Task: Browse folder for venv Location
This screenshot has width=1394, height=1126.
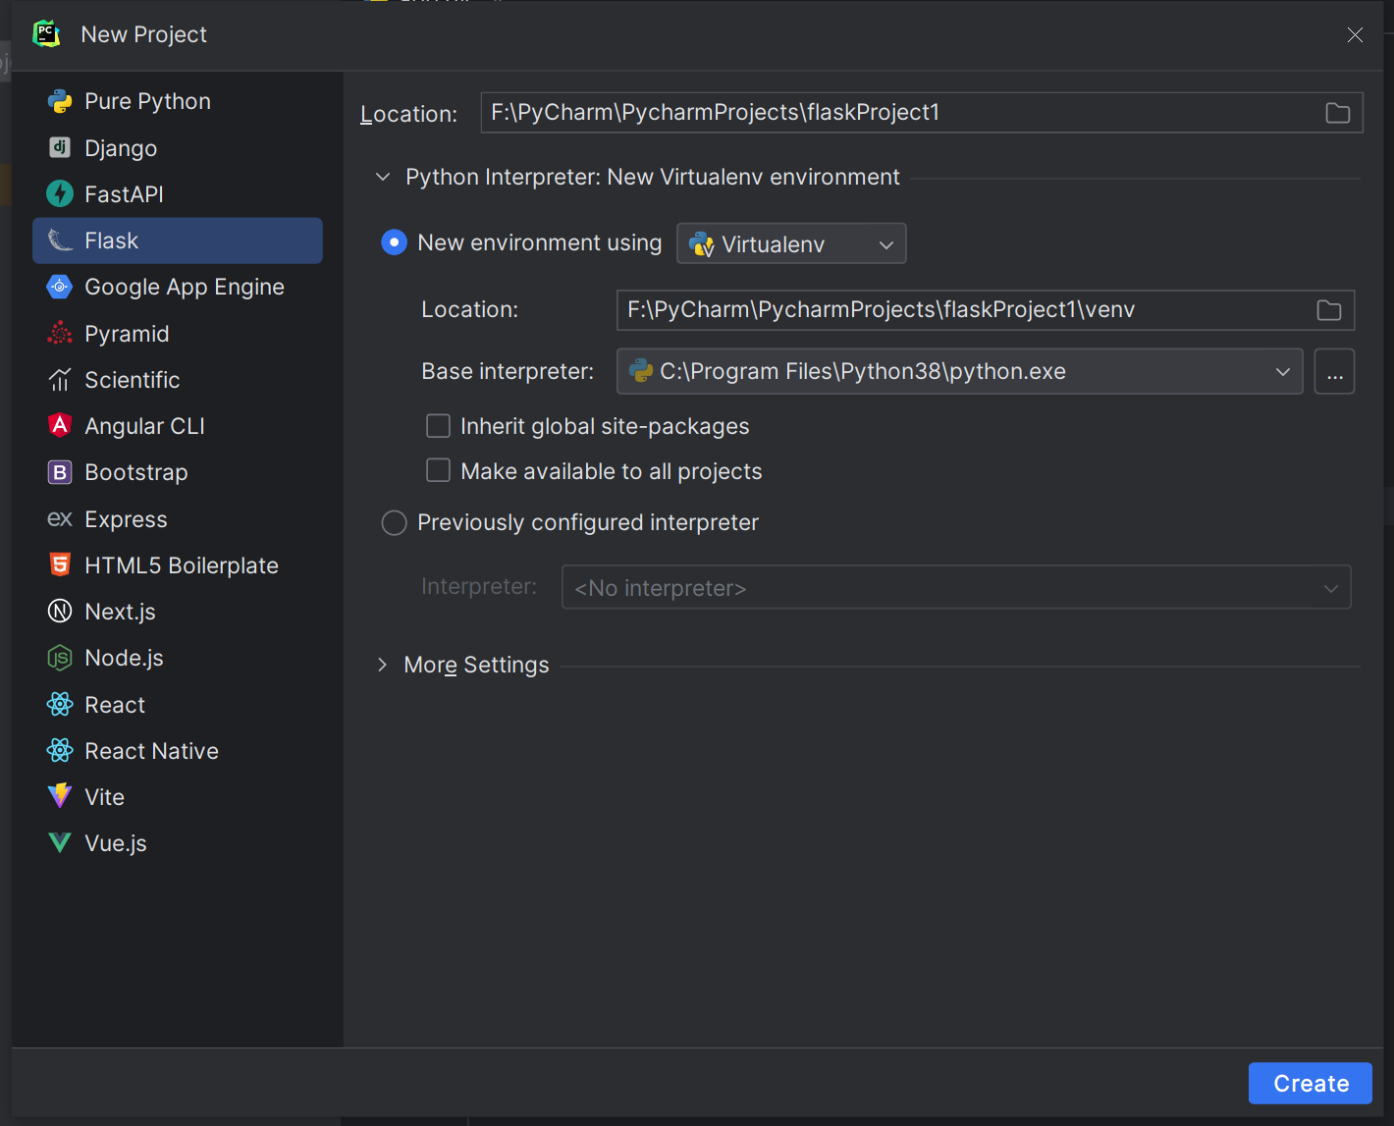Action: point(1328,310)
